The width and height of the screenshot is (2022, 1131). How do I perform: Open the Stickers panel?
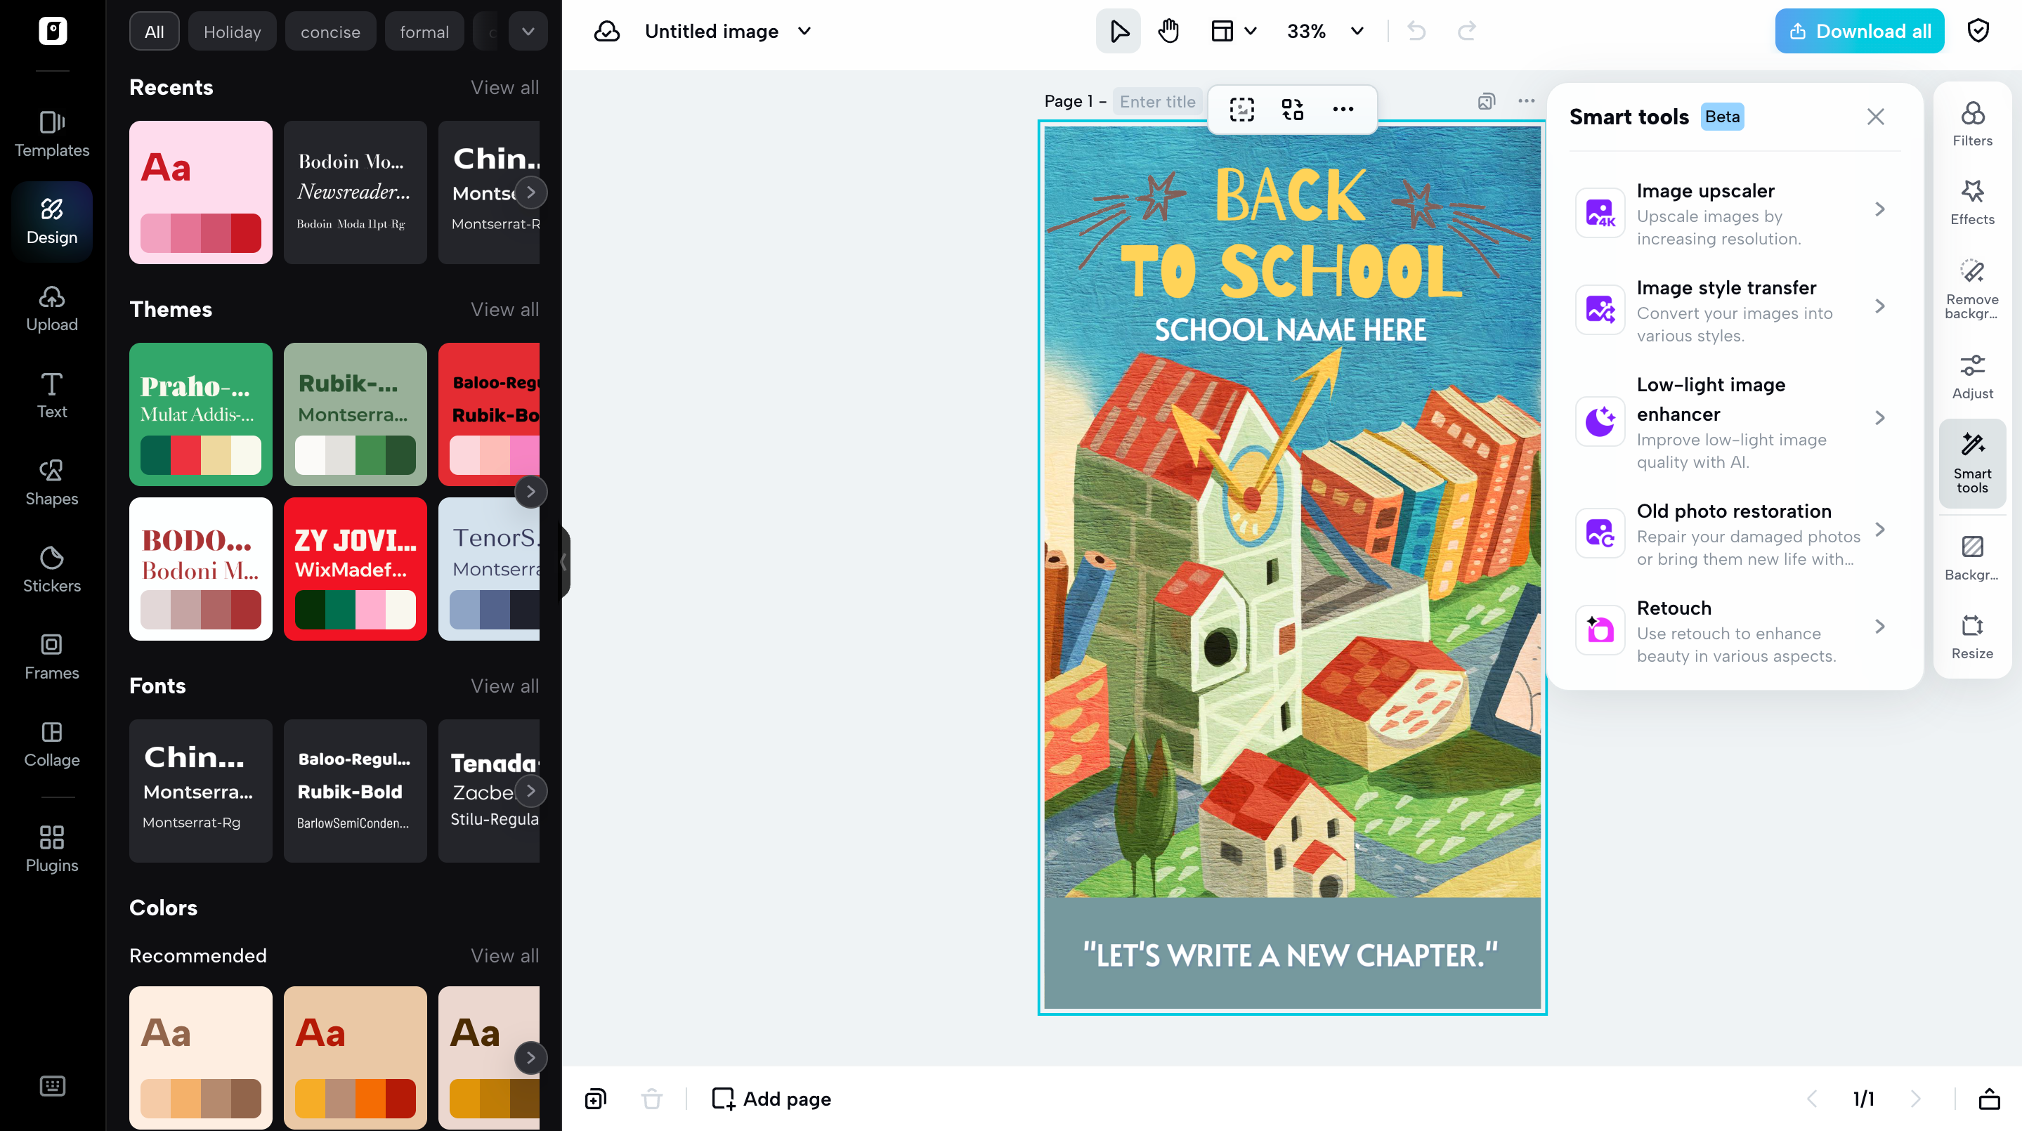click(52, 569)
